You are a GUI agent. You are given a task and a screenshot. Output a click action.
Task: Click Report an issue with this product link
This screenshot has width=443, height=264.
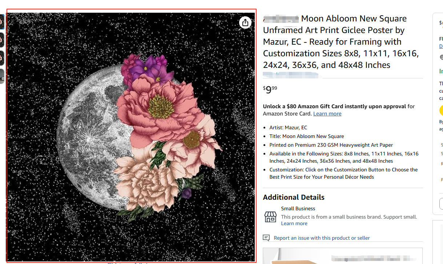pyautogui.click(x=322, y=238)
